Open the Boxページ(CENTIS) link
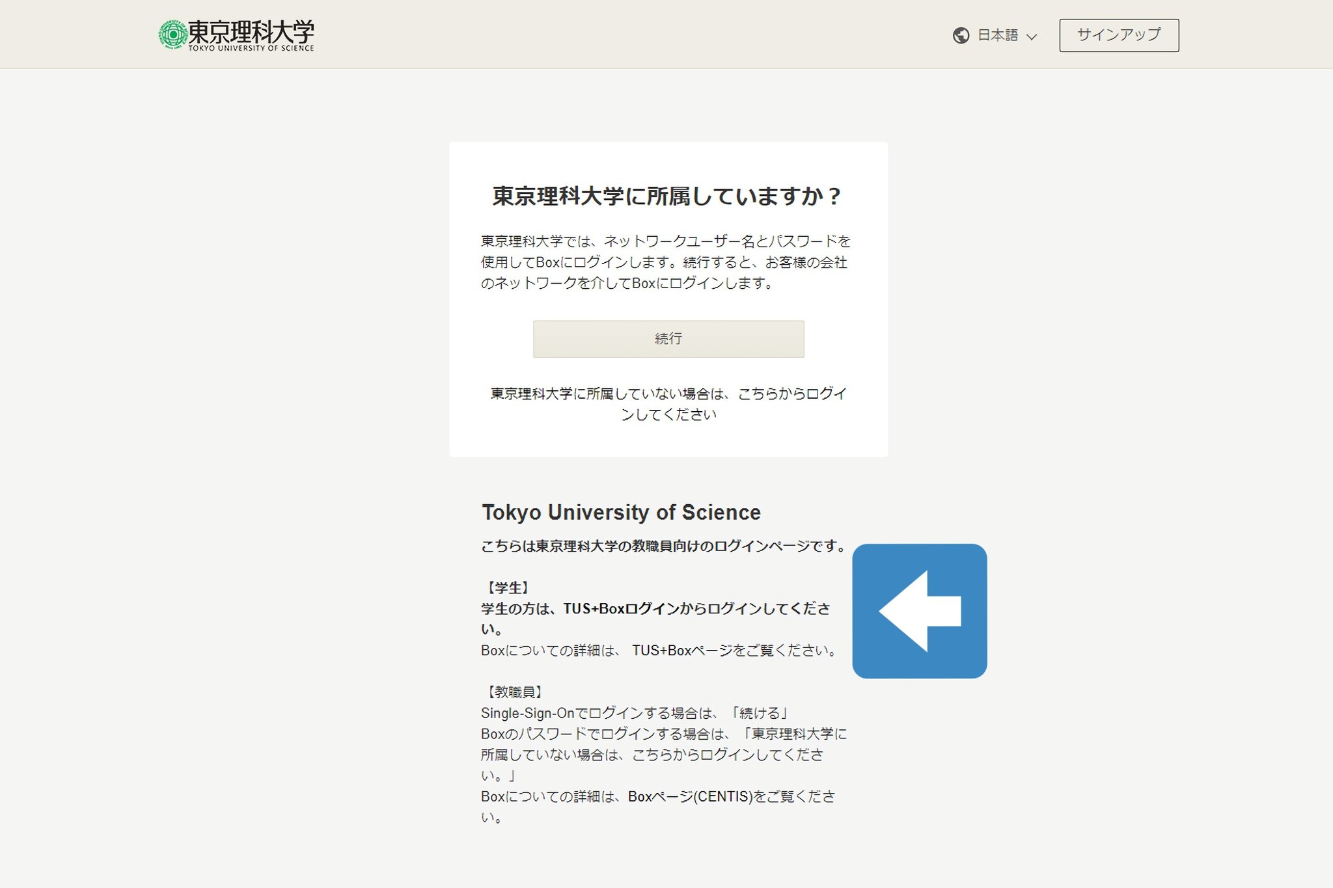The width and height of the screenshot is (1333, 888). point(690,796)
